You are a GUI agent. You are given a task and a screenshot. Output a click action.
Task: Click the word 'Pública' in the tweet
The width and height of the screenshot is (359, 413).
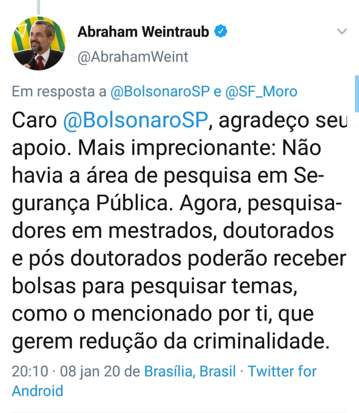[x=135, y=203]
